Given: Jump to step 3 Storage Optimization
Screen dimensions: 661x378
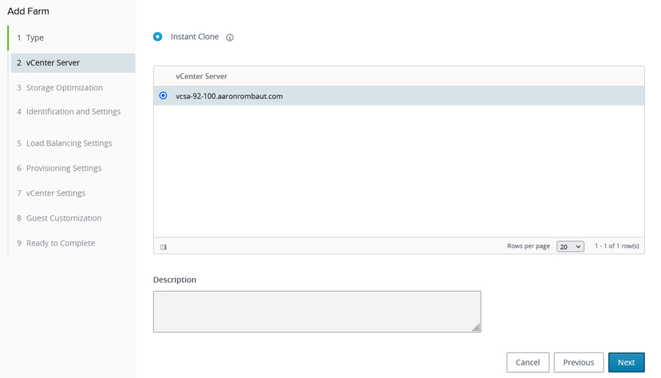Looking at the screenshot, I should [x=64, y=88].
